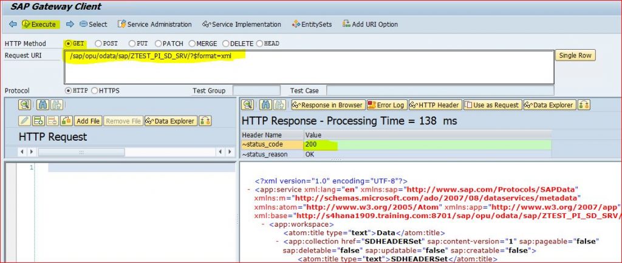Viewport: 622px width, 263px height.
Task: Click the back arrow in the top toolbar
Action: (x=13, y=24)
